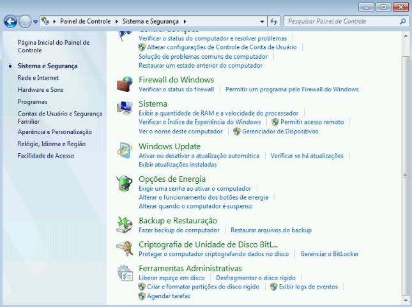Screen dimensions: 412x307
Task: Click Ver o nome deste computador
Action: [x=181, y=131]
